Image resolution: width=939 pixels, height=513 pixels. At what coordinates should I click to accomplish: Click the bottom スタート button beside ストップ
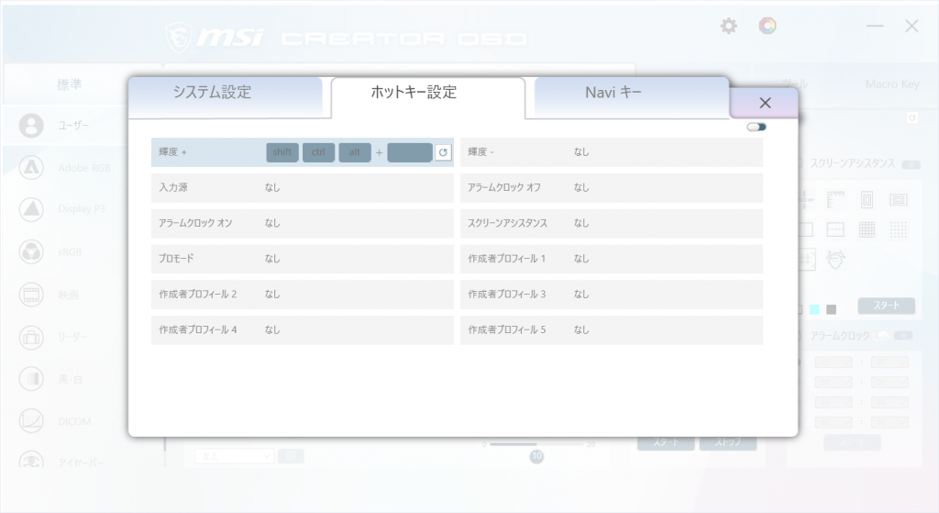(666, 443)
